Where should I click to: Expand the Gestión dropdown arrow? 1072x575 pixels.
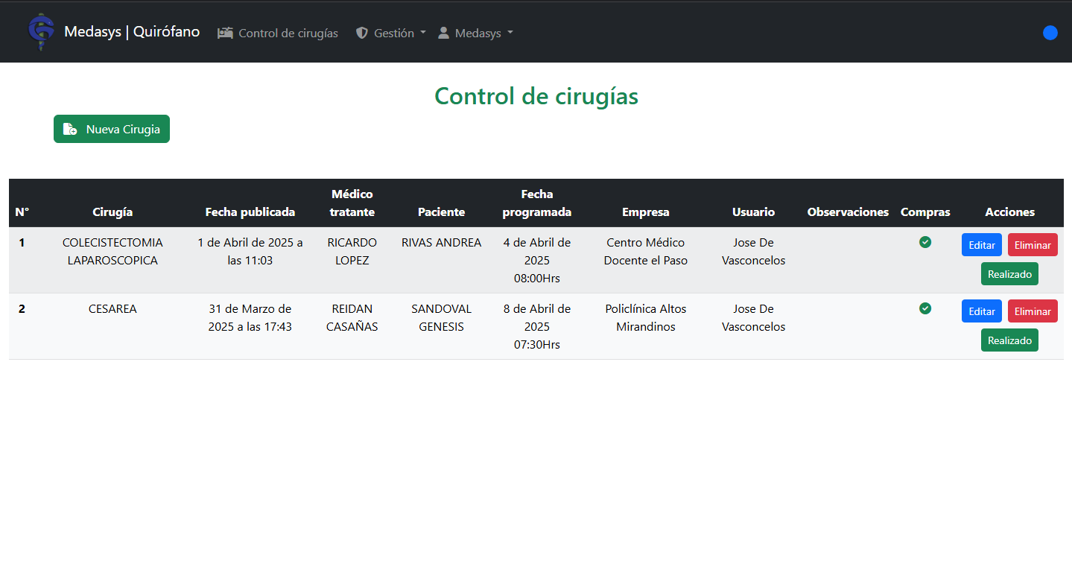pyautogui.click(x=423, y=33)
